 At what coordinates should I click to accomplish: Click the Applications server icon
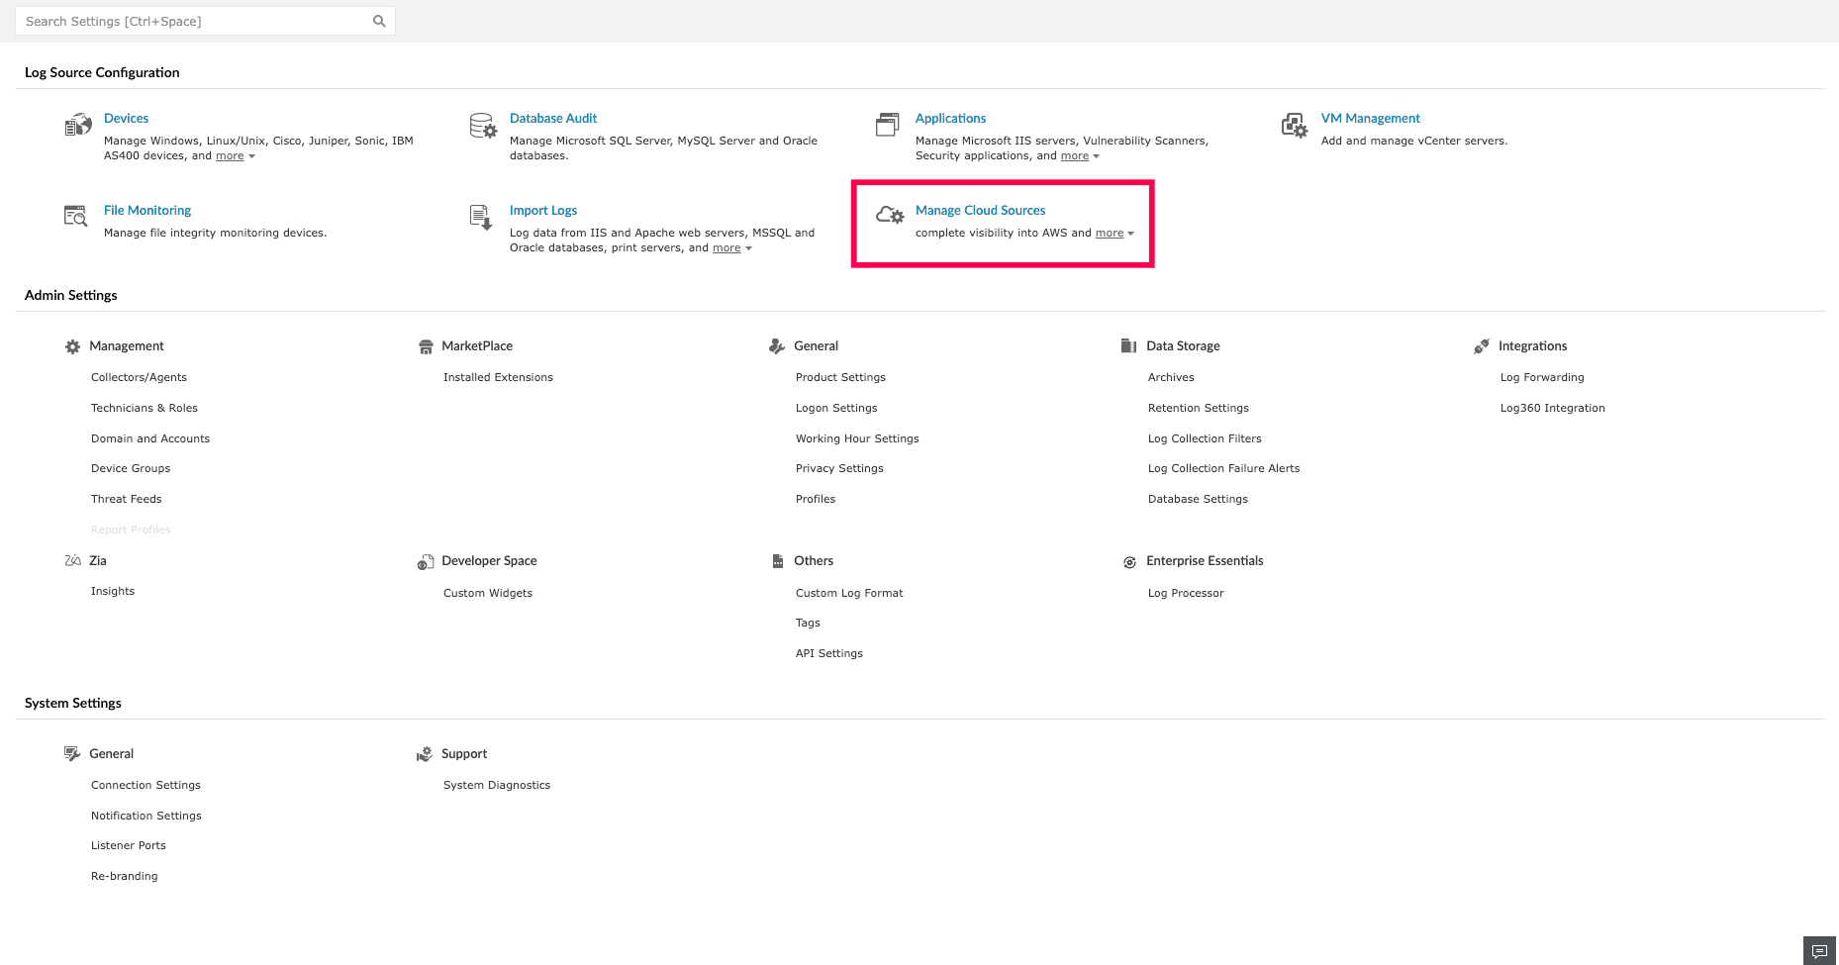887,125
